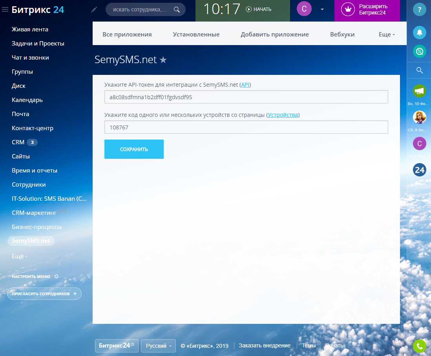This screenshot has width=431, height=356.
Task: Open IT-Solution: SMS Banan menu item
Action: tap(49, 199)
